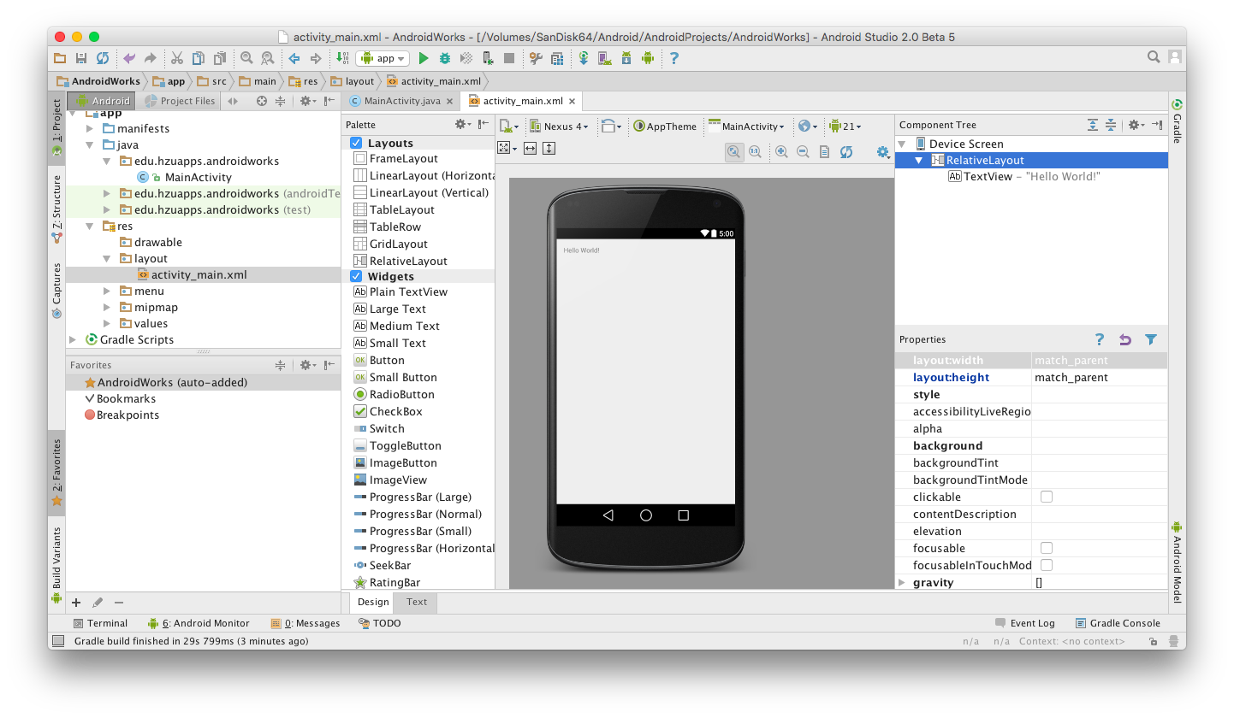Viewport: 1234px width, 718px height.
Task: Toggle the Layouts palette group checkbox
Action: (356, 144)
